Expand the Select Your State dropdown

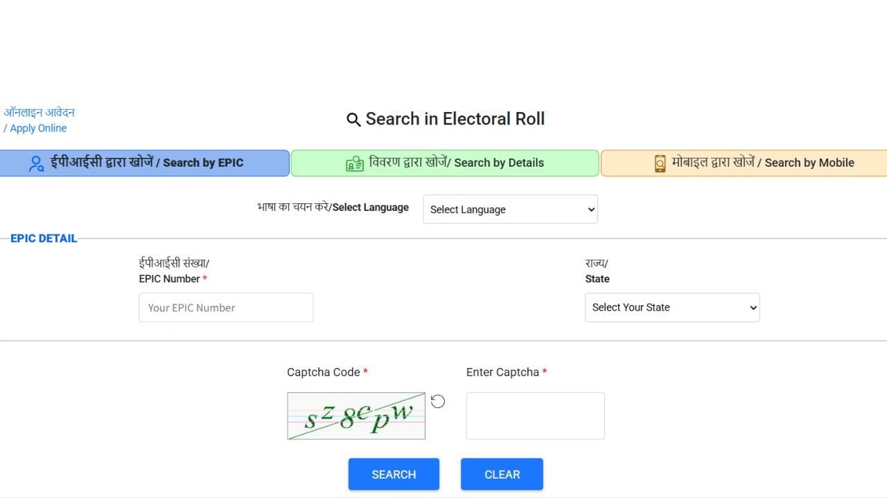(671, 308)
